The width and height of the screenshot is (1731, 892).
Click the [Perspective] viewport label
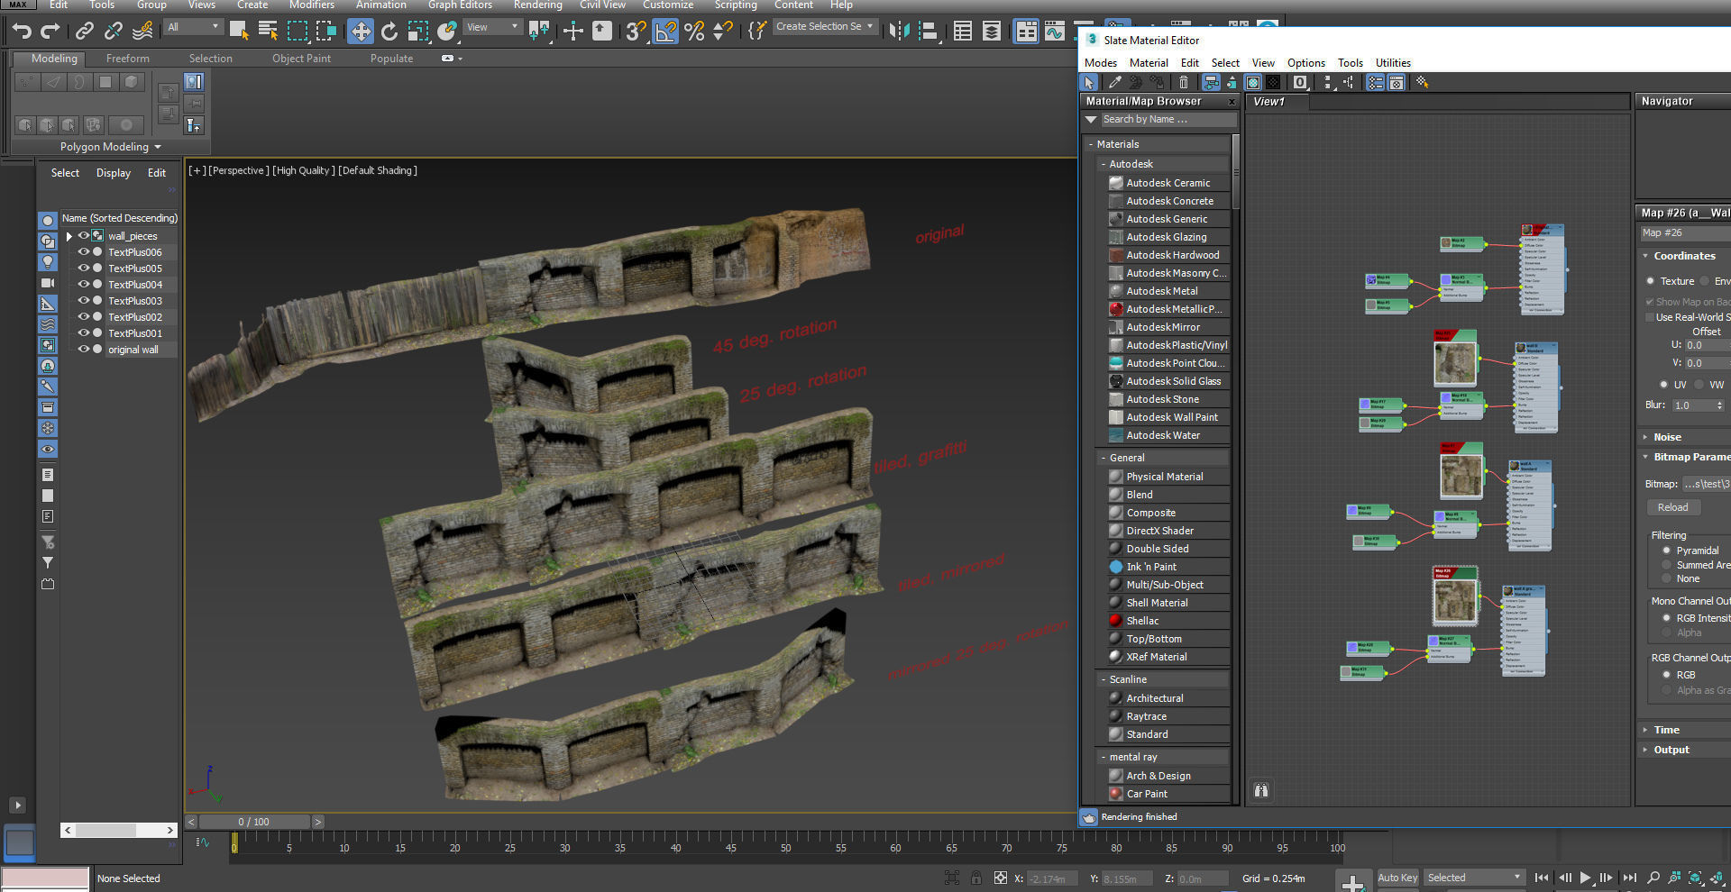[238, 170]
